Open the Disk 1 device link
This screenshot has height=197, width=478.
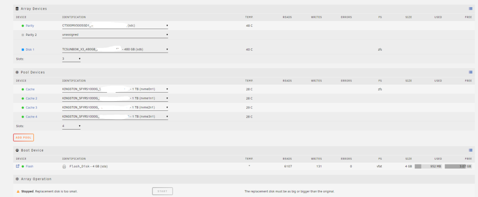click(x=30, y=49)
